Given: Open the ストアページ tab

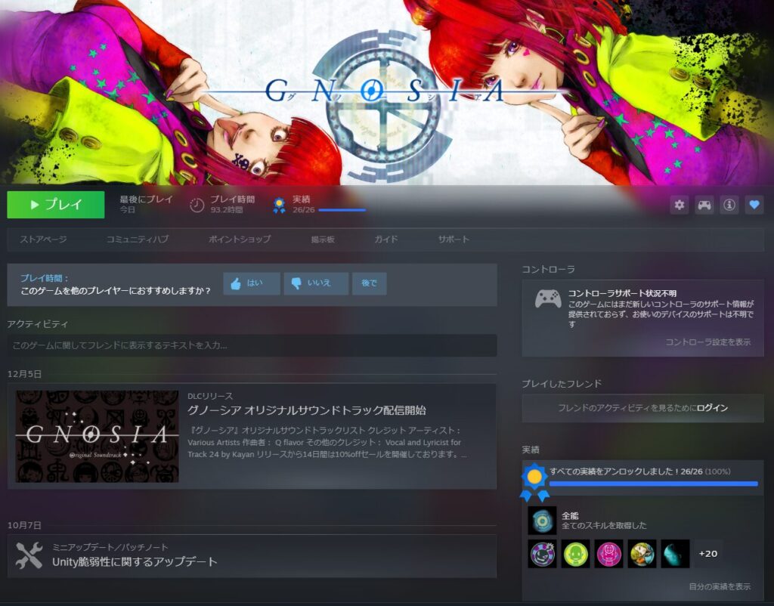Looking at the screenshot, I should (x=43, y=240).
